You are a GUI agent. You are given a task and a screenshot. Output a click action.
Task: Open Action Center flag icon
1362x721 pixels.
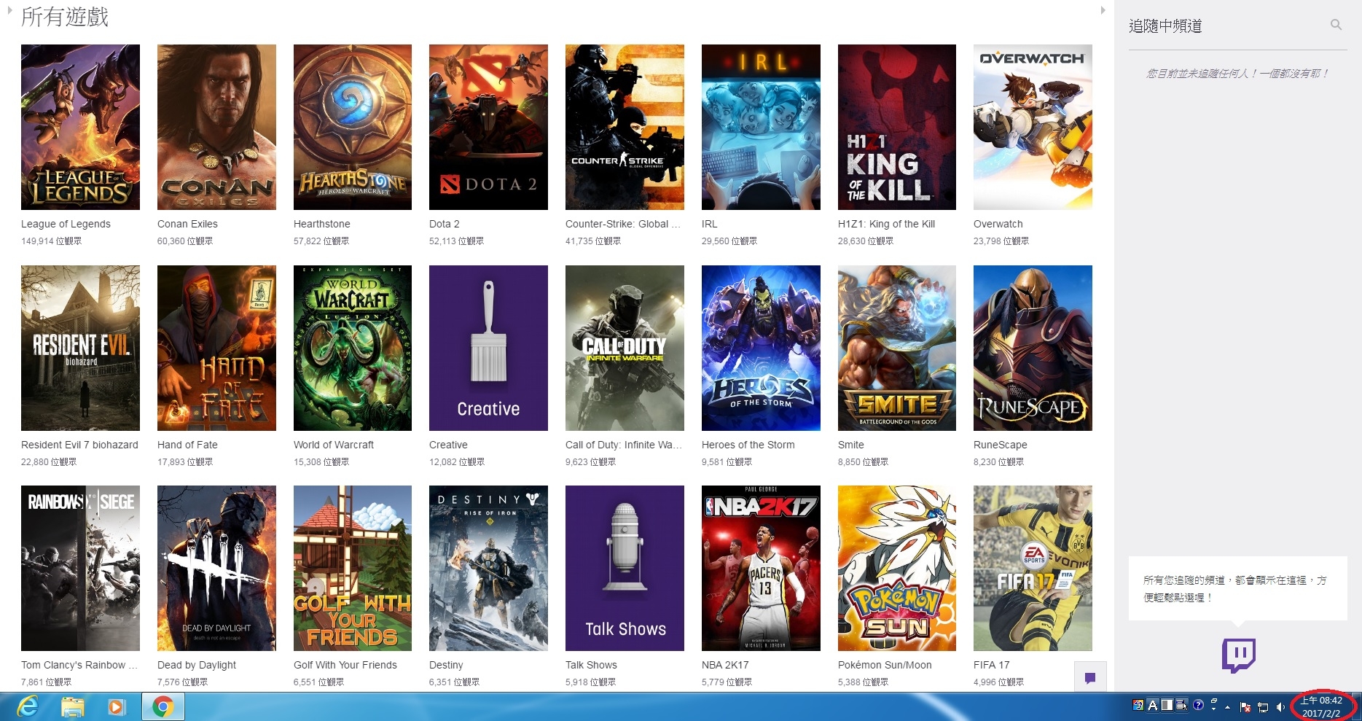click(1245, 707)
